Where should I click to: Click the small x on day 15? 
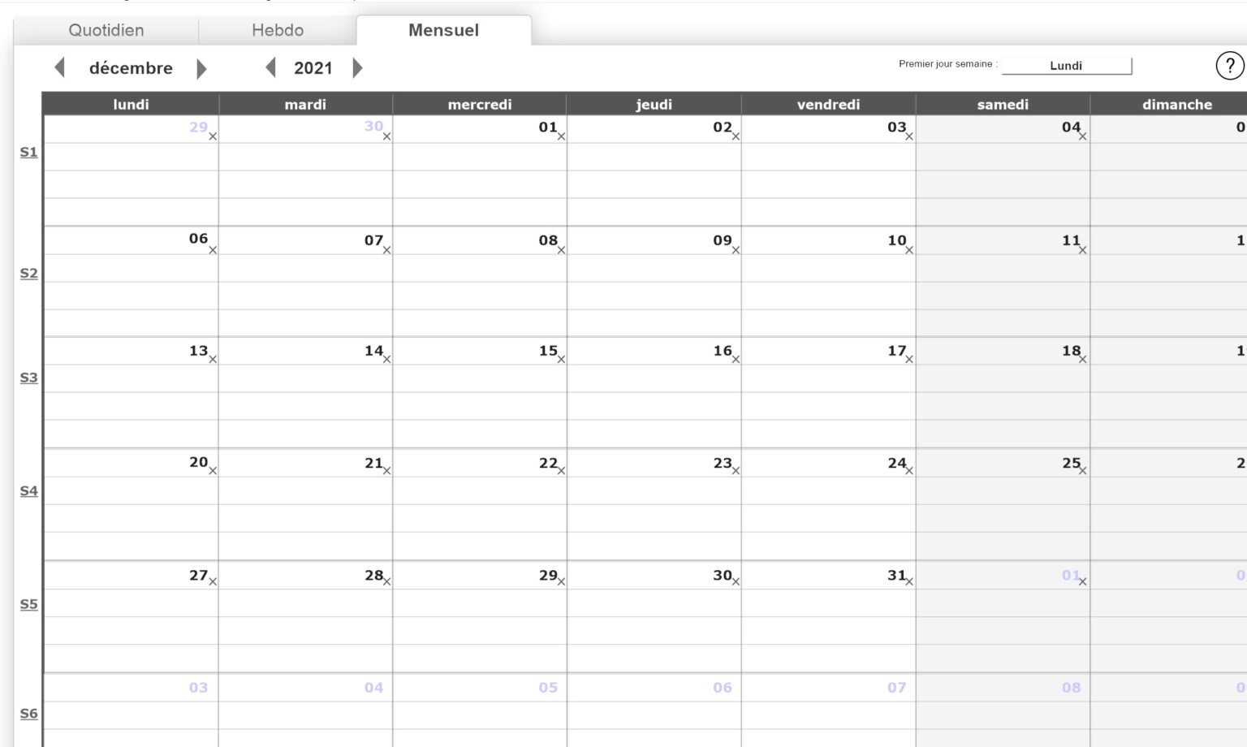pos(561,359)
